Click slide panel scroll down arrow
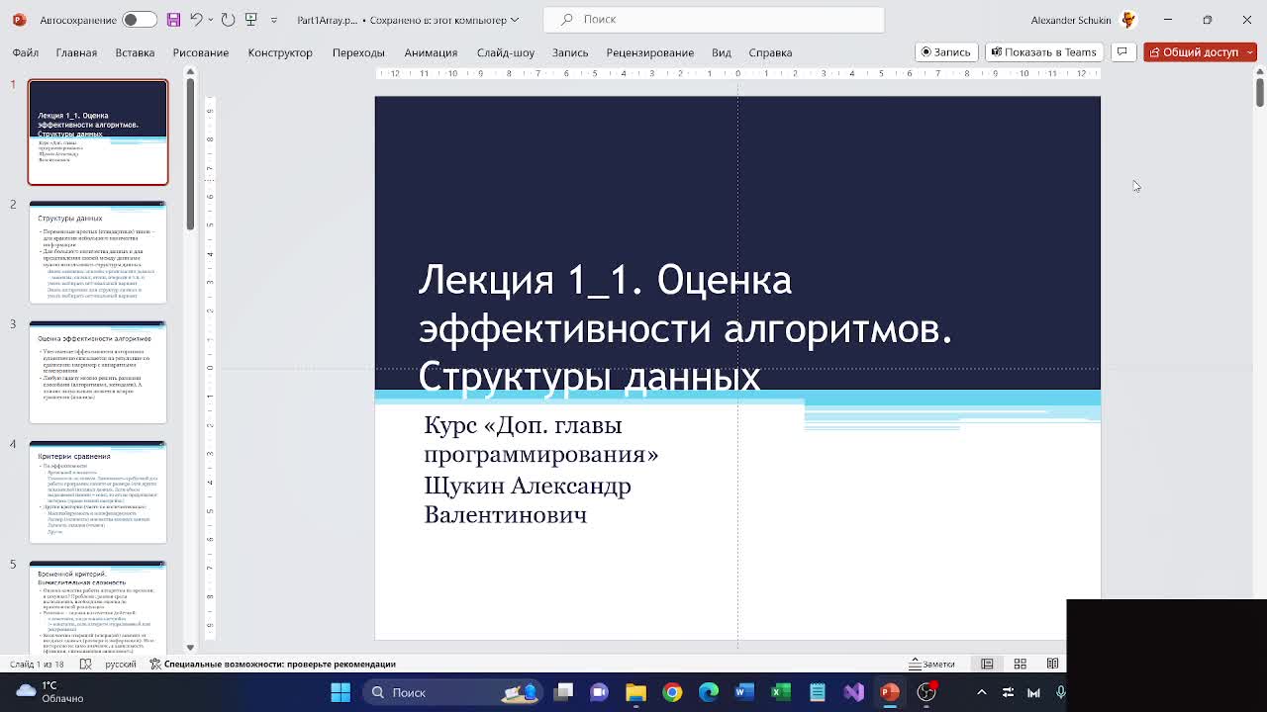This screenshot has height=712, width=1267. pos(190,648)
